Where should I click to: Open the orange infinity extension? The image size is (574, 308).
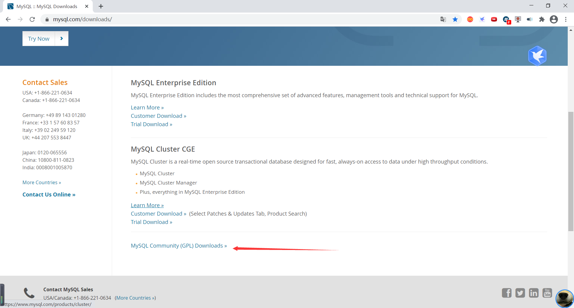click(470, 19)
